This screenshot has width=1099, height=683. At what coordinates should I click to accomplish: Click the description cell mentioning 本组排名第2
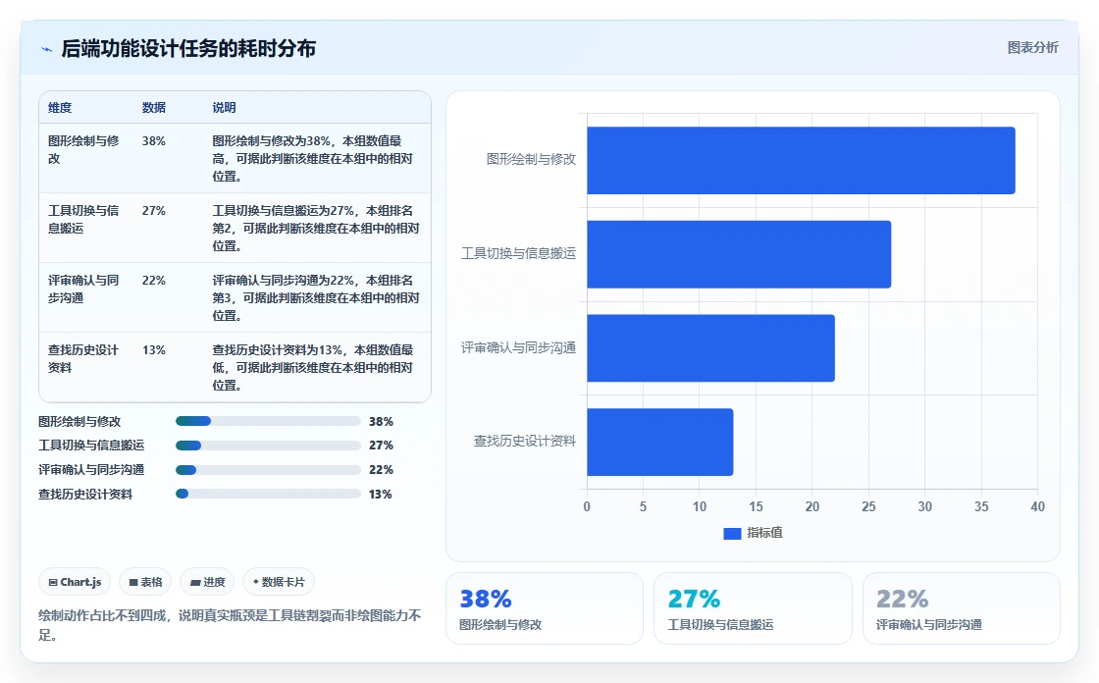(x=316, y=229)
